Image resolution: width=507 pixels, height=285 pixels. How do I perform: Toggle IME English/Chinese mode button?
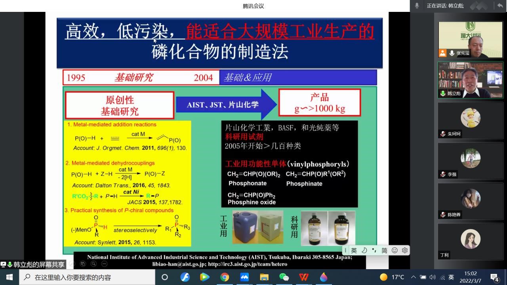(354, 251)
